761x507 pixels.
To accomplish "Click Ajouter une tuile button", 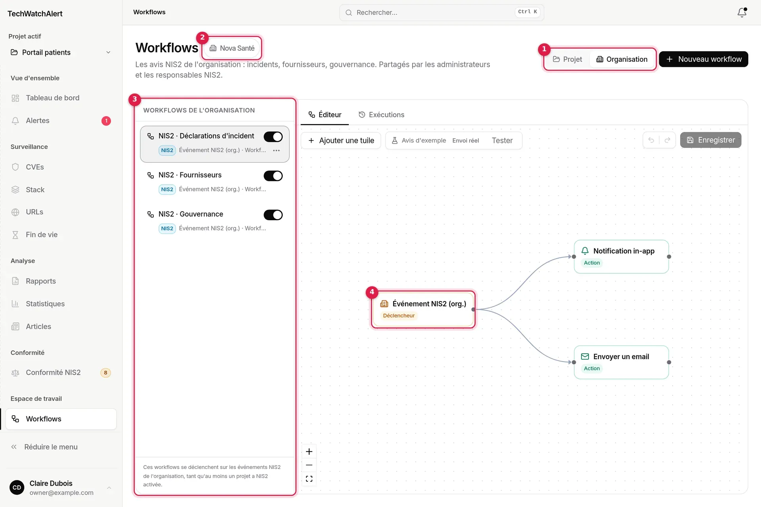I will [x=341, y=141].
